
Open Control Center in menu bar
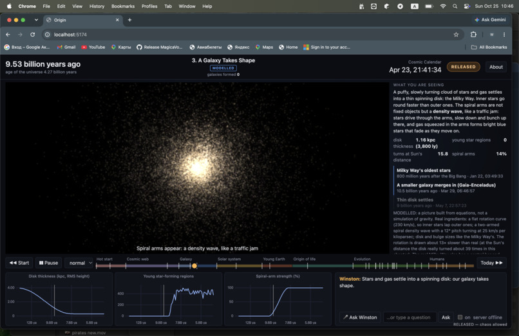[x=467, y=6]
